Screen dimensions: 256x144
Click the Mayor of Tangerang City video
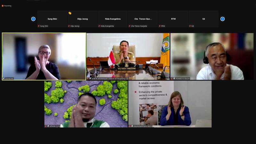tap(128, 56)
